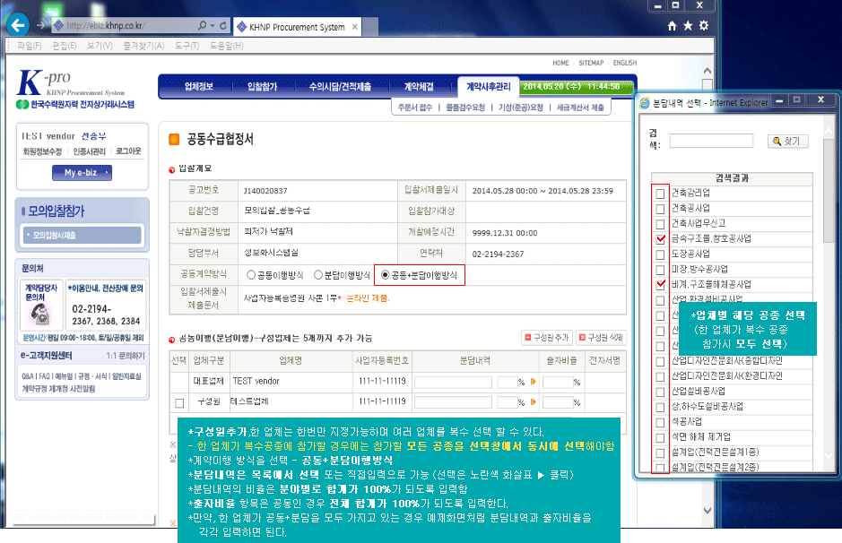Check the 건축감리업 checkbox
Screen dimensions: 842x543
coord(661,194)
